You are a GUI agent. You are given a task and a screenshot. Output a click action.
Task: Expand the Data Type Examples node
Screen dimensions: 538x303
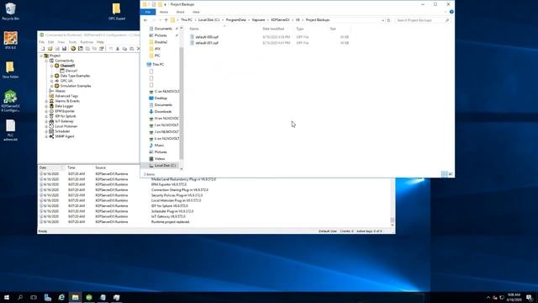pyautogui.click(x=52, y=76)
